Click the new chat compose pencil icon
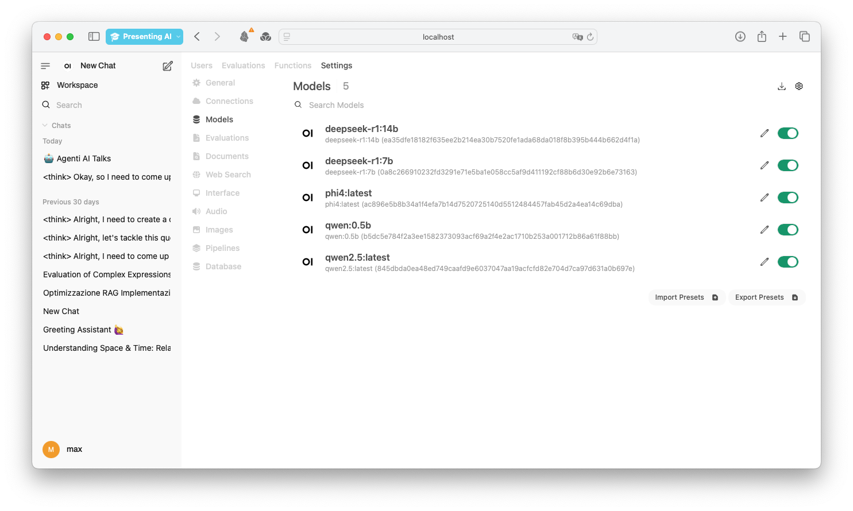 coord(168,66)
